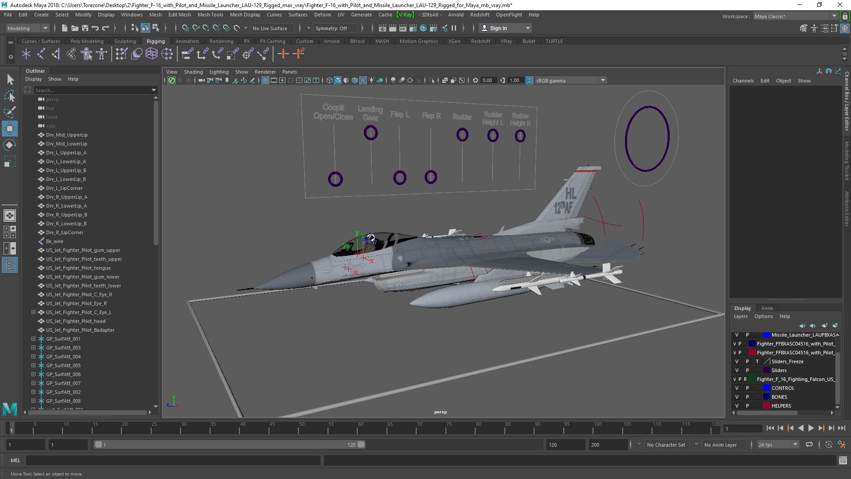Click the Create Locator shelf icon
This screenshot has width=851, height=479.
pyautogui.click(x=26, y=54)
